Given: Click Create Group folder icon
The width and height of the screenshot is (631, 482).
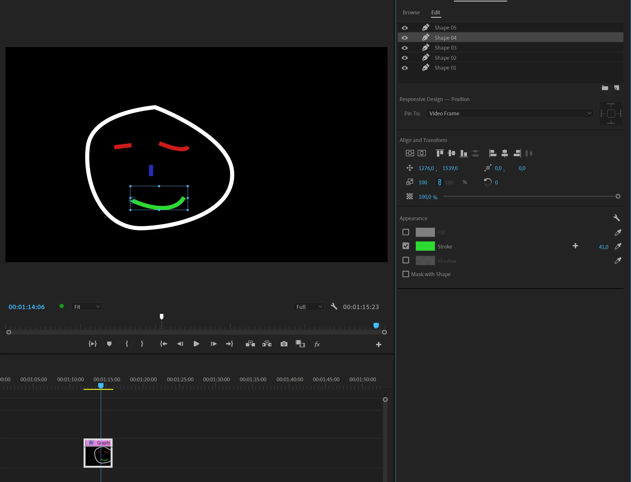Looking at the screenshot, I should pos(605,88).
